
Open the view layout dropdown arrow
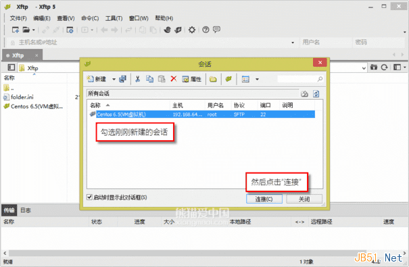404,67
